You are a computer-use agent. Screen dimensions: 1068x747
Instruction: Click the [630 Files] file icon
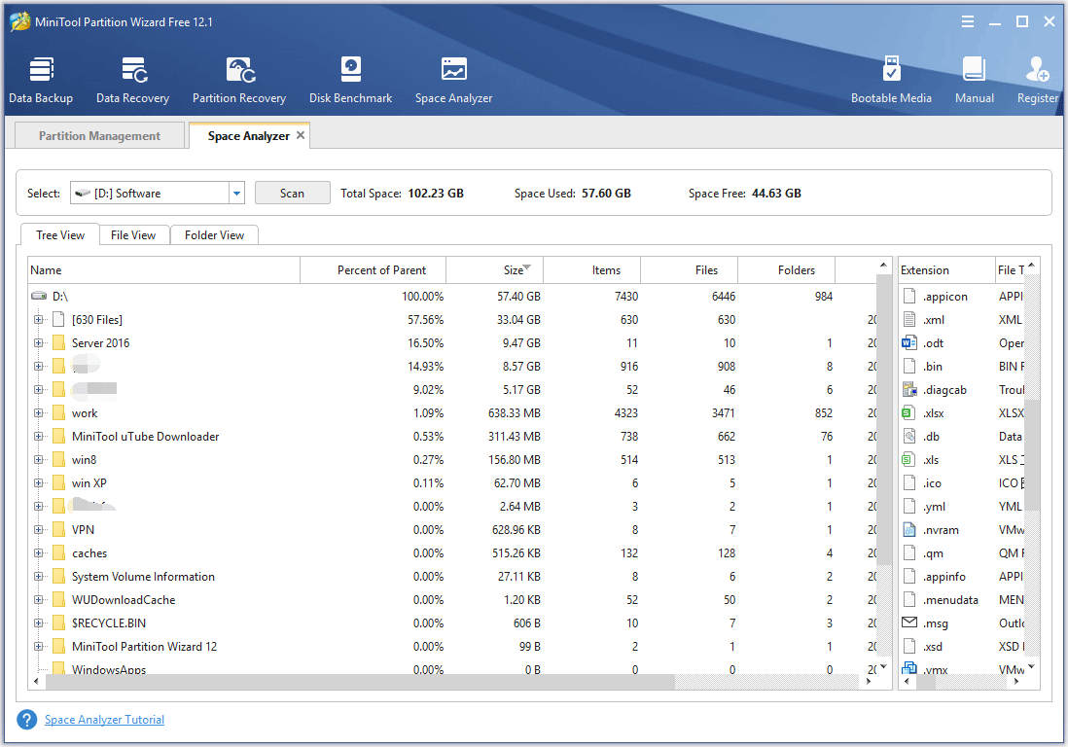(59, 319)
